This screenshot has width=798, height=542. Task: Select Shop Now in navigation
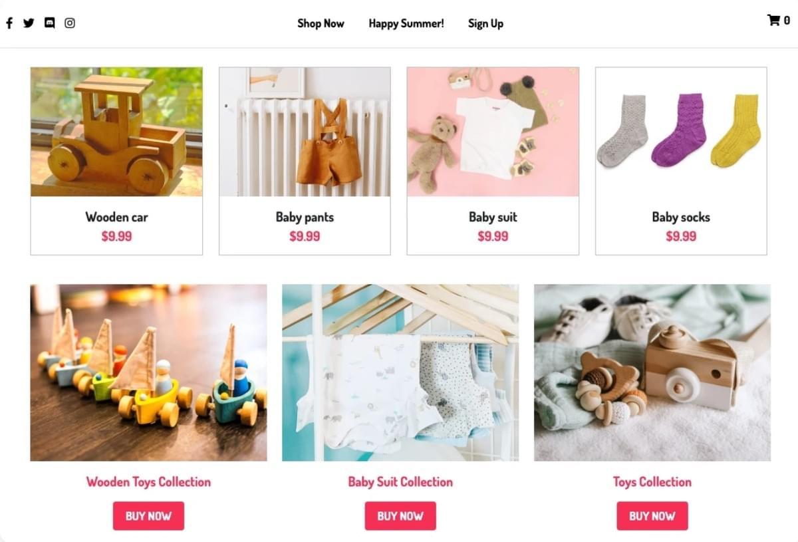pos(321,23)
